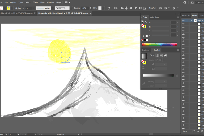The image size is (204, 136).
Task: Select the Freeform Gradient type icon
Action: click(x=165, y=56)
